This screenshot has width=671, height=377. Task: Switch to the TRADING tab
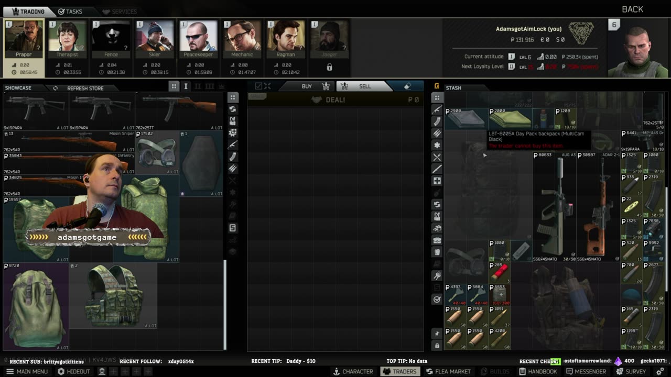28,11
